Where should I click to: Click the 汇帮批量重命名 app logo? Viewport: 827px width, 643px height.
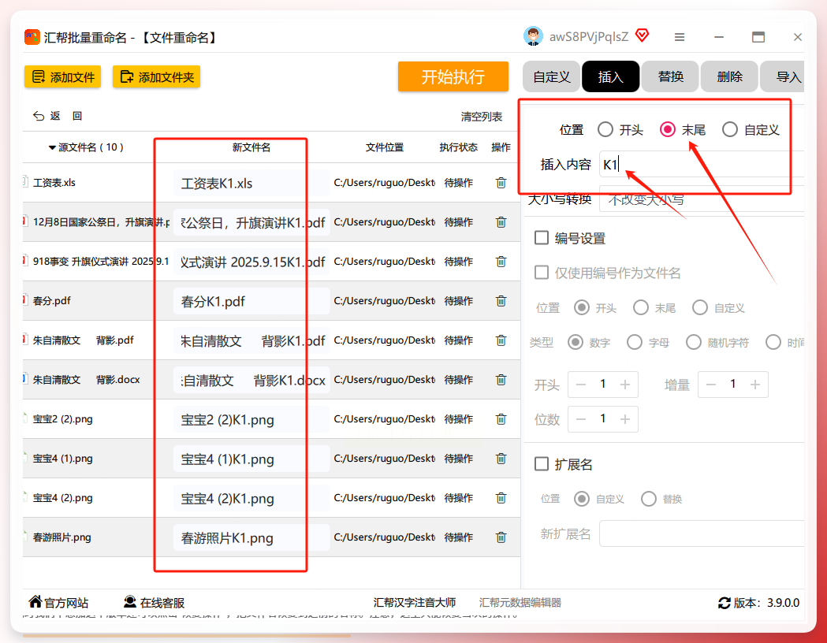[x=32, y=37]
